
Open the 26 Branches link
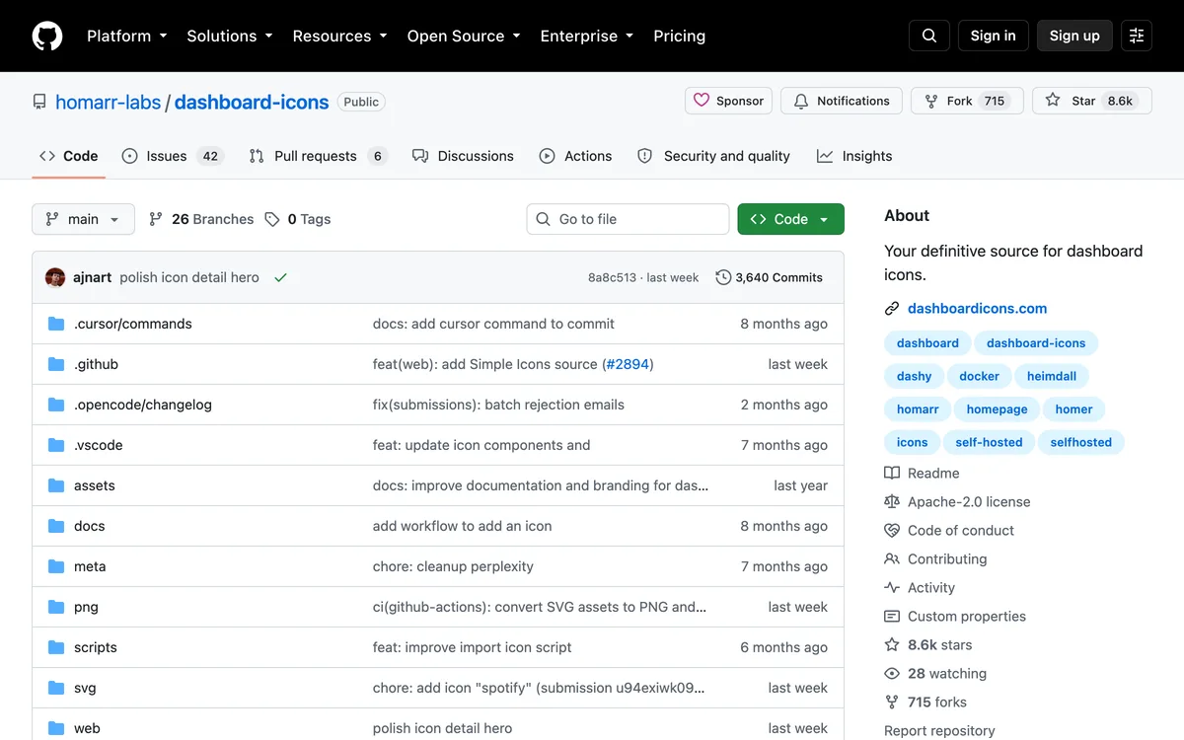pos(201,219)
